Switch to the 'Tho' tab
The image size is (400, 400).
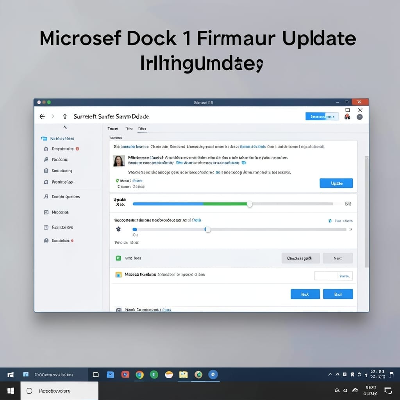click(x=129, y=129)
